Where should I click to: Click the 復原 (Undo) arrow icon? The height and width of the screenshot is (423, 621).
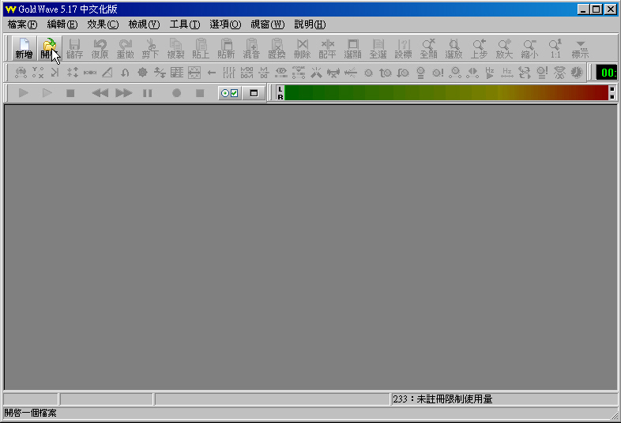[100, 49]
